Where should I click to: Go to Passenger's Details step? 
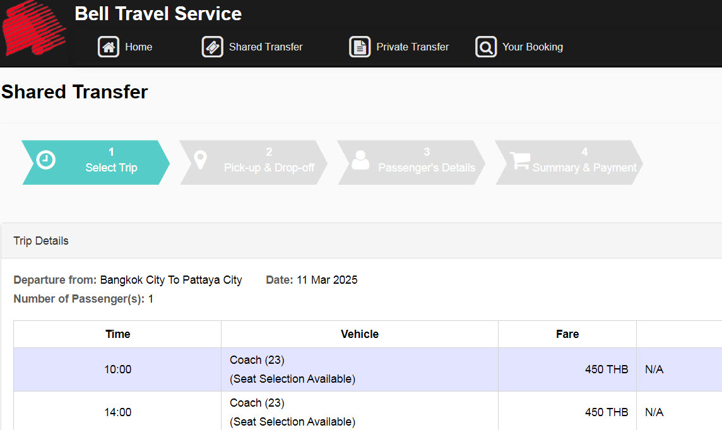coord(427,168)
